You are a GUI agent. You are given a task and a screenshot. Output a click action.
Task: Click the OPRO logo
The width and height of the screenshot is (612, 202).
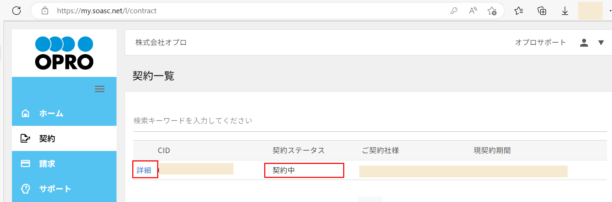(64, 53)
